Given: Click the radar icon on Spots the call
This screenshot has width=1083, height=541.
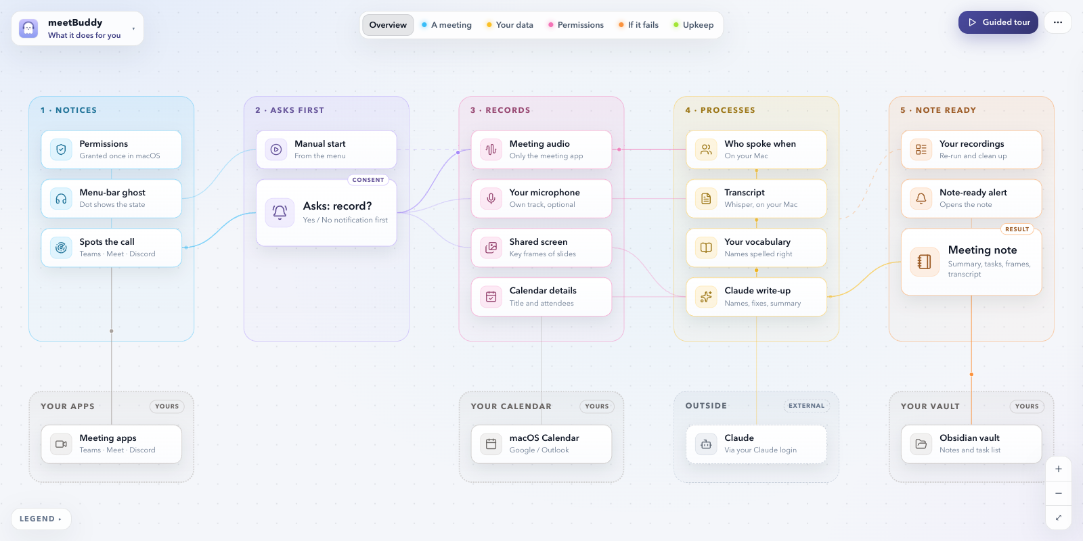Looking at the screenshot, I should click(61, 248).
